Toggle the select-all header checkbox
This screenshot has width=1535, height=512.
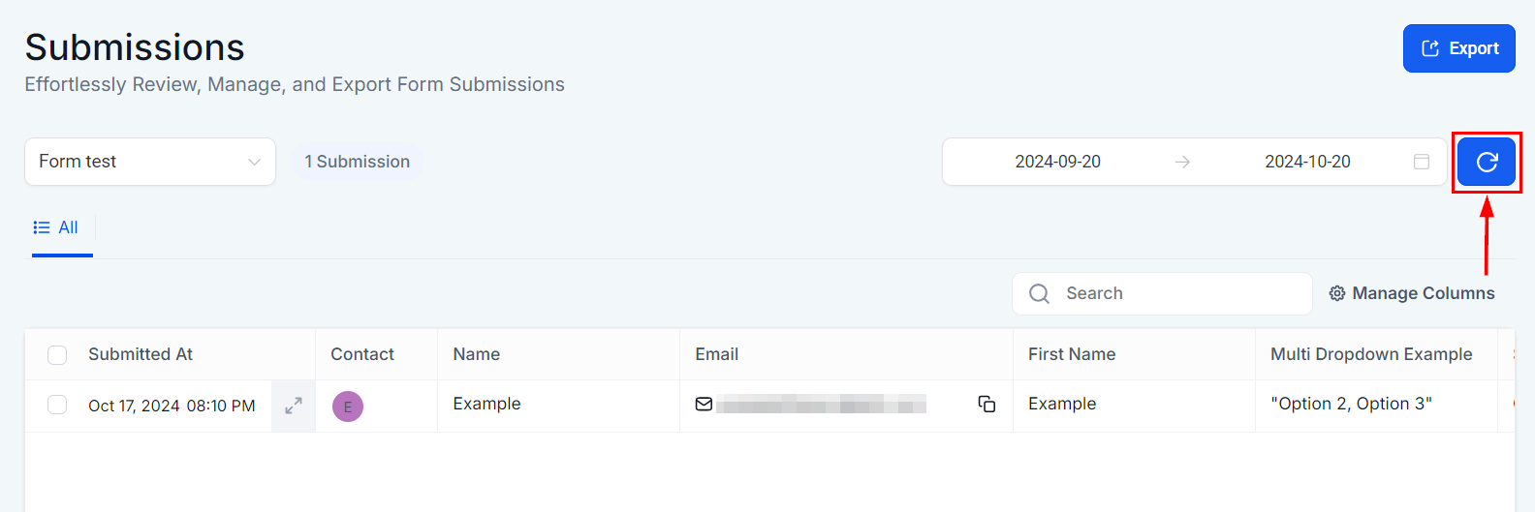coord(57,355)
